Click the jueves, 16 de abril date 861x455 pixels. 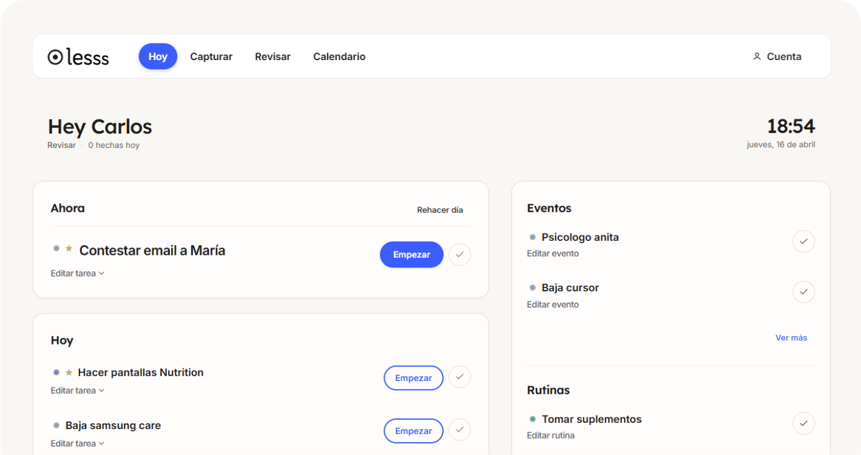[781, 145]
